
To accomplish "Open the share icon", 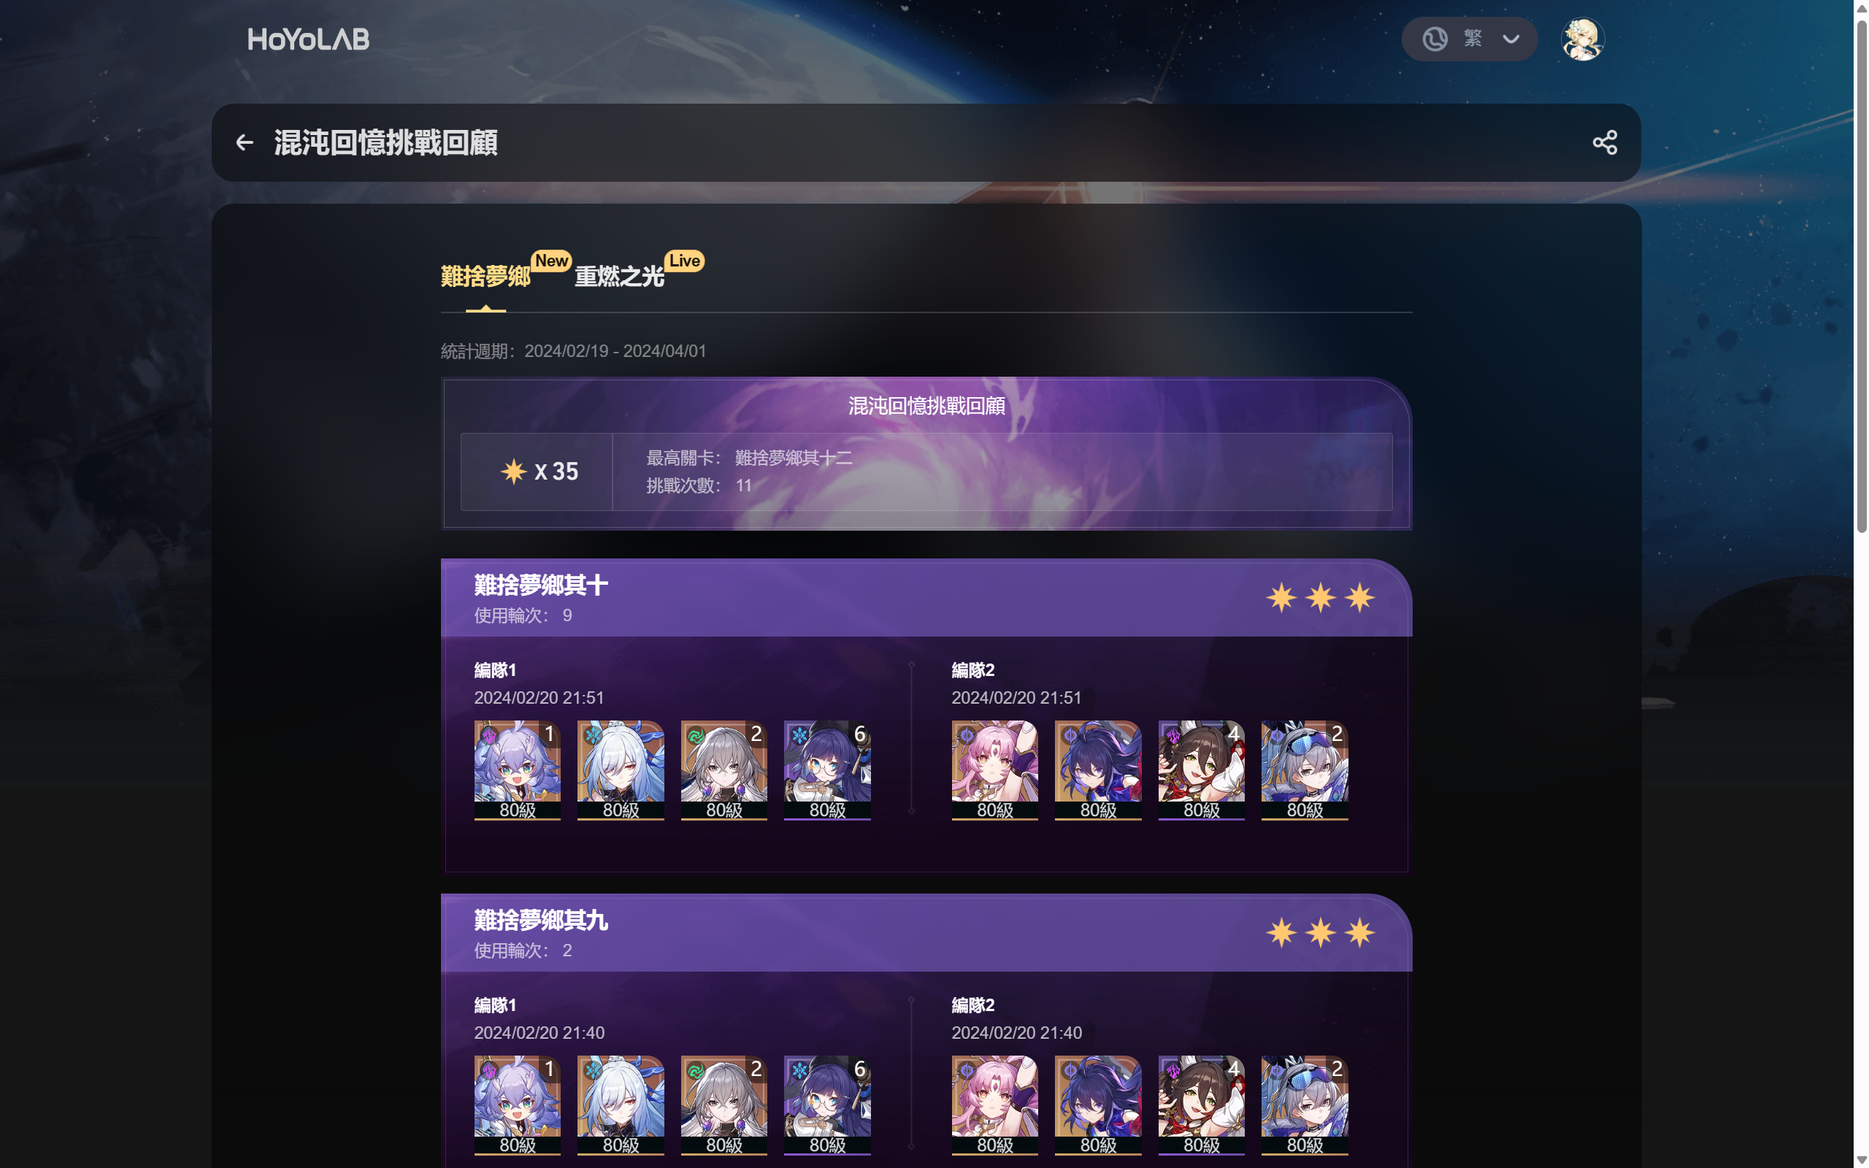I will tap(1604, 143).
